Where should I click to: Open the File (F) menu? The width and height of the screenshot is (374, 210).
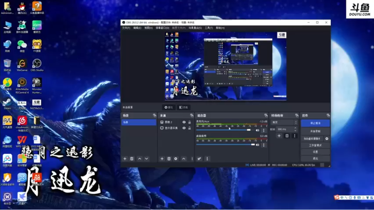[x=126, y=28]
